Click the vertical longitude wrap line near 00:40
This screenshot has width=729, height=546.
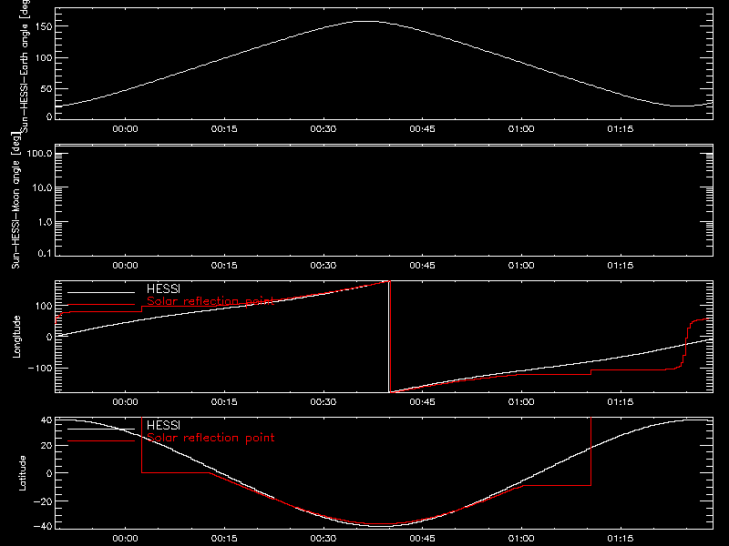point(389,337)
